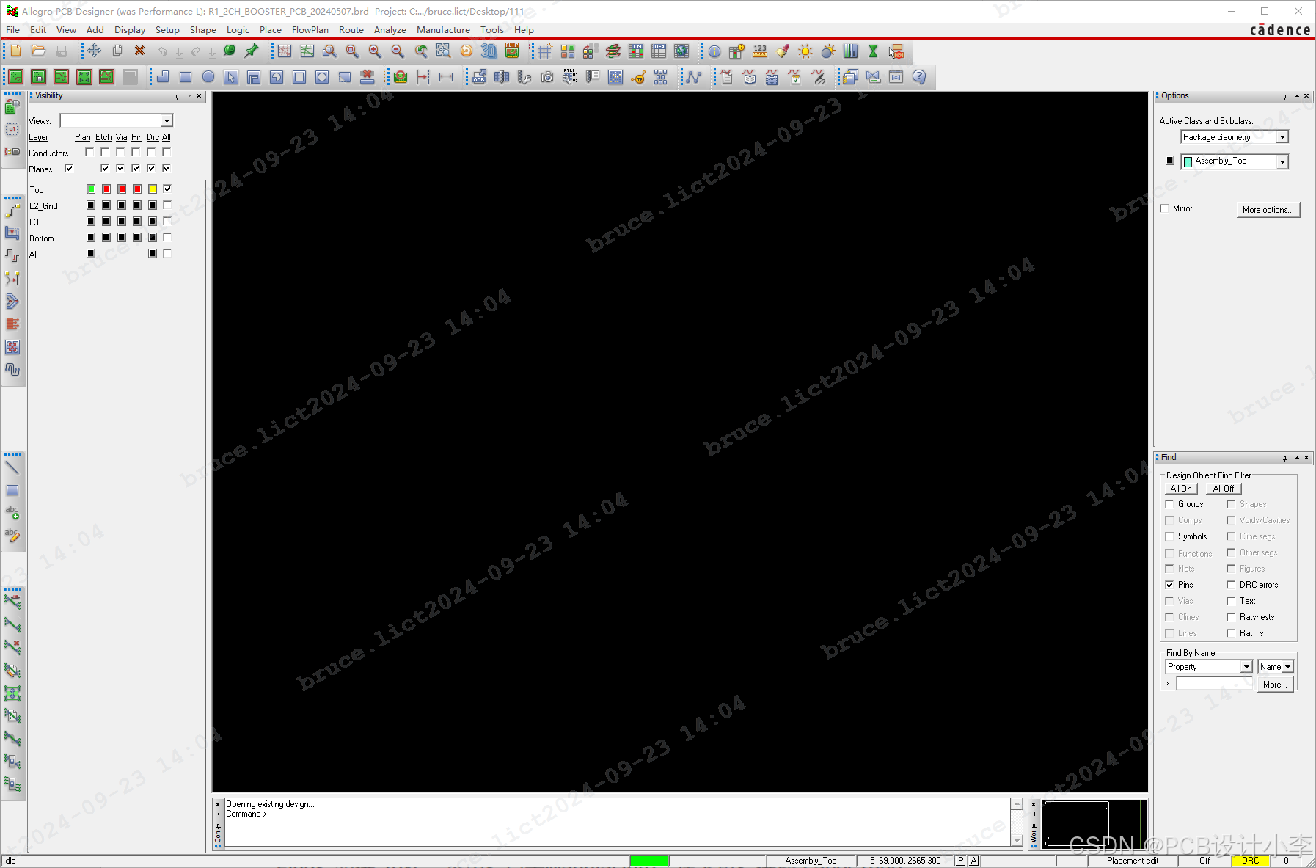Image resolution: width=1316 pixels, height=868 pixels.
Task: Click the red X Delete tool
Action: (139, 51)
